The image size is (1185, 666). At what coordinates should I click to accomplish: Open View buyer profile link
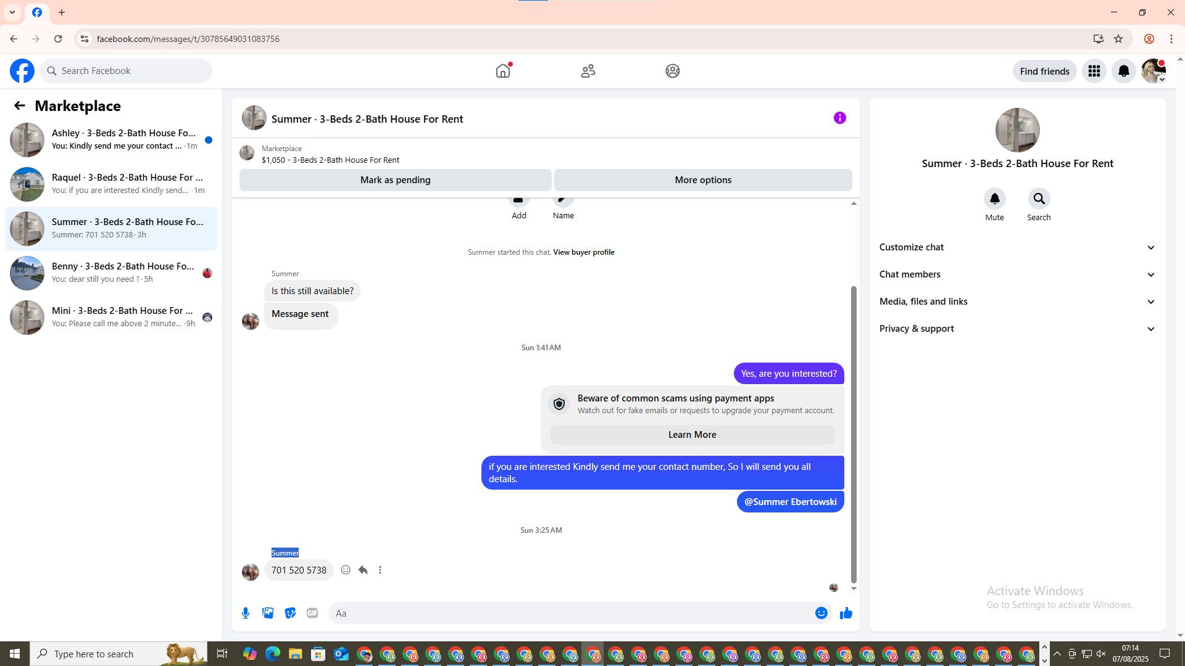click(583, 252)
